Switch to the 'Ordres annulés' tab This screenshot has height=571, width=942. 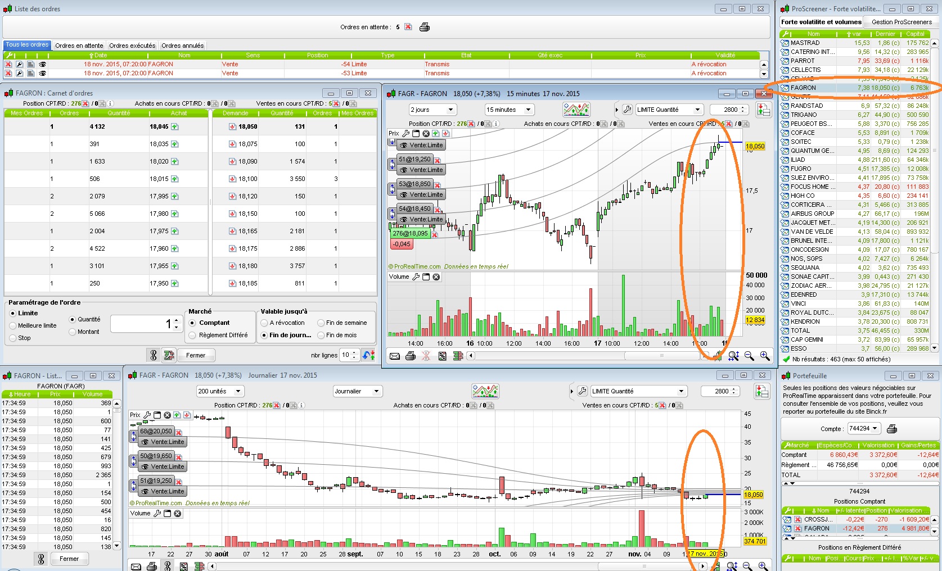pos(183,46)
